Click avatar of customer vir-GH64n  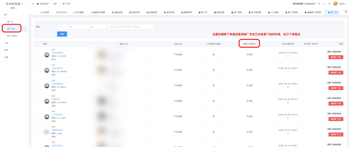pos(46,101)
